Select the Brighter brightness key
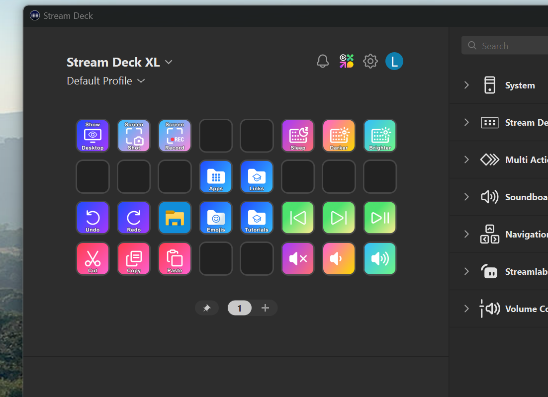Viewport: 548px width, 397px height. pyautogui.click(x=380, y=136)
